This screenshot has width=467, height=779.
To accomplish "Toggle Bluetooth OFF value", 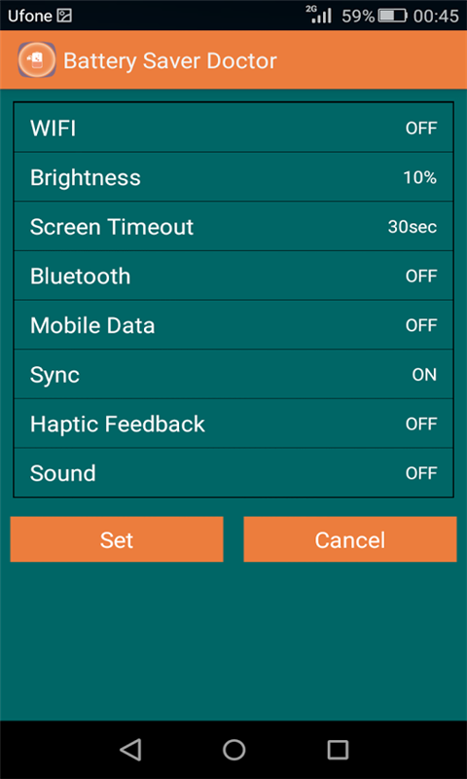I will click(x=421, y=276).
